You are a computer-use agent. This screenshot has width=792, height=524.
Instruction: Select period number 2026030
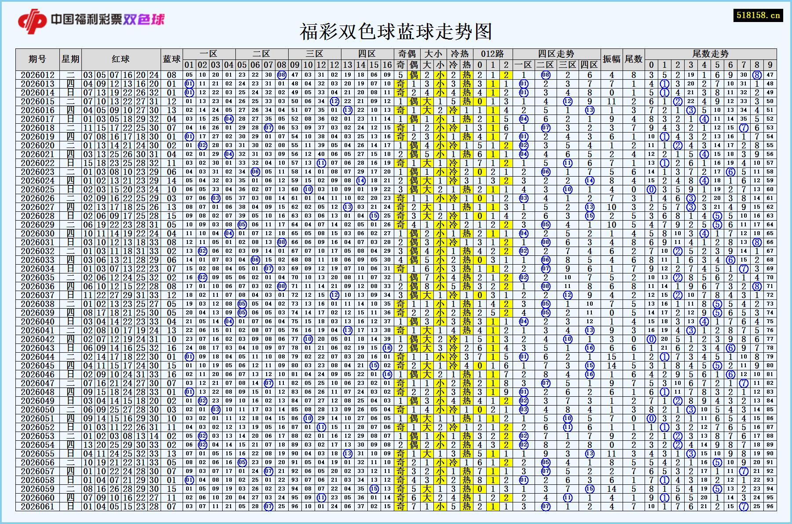[x=37, y=234]
